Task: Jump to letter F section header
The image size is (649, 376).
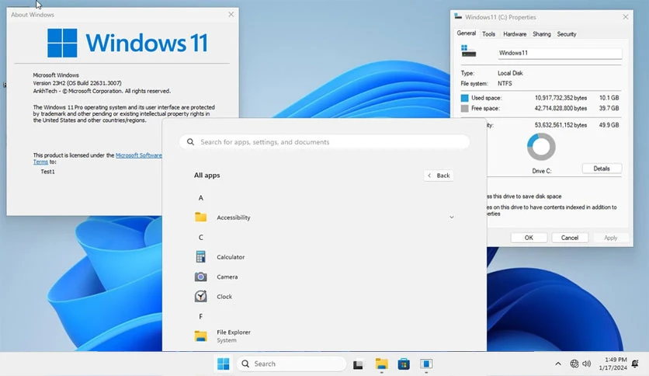Action: (x=201, y=316)
